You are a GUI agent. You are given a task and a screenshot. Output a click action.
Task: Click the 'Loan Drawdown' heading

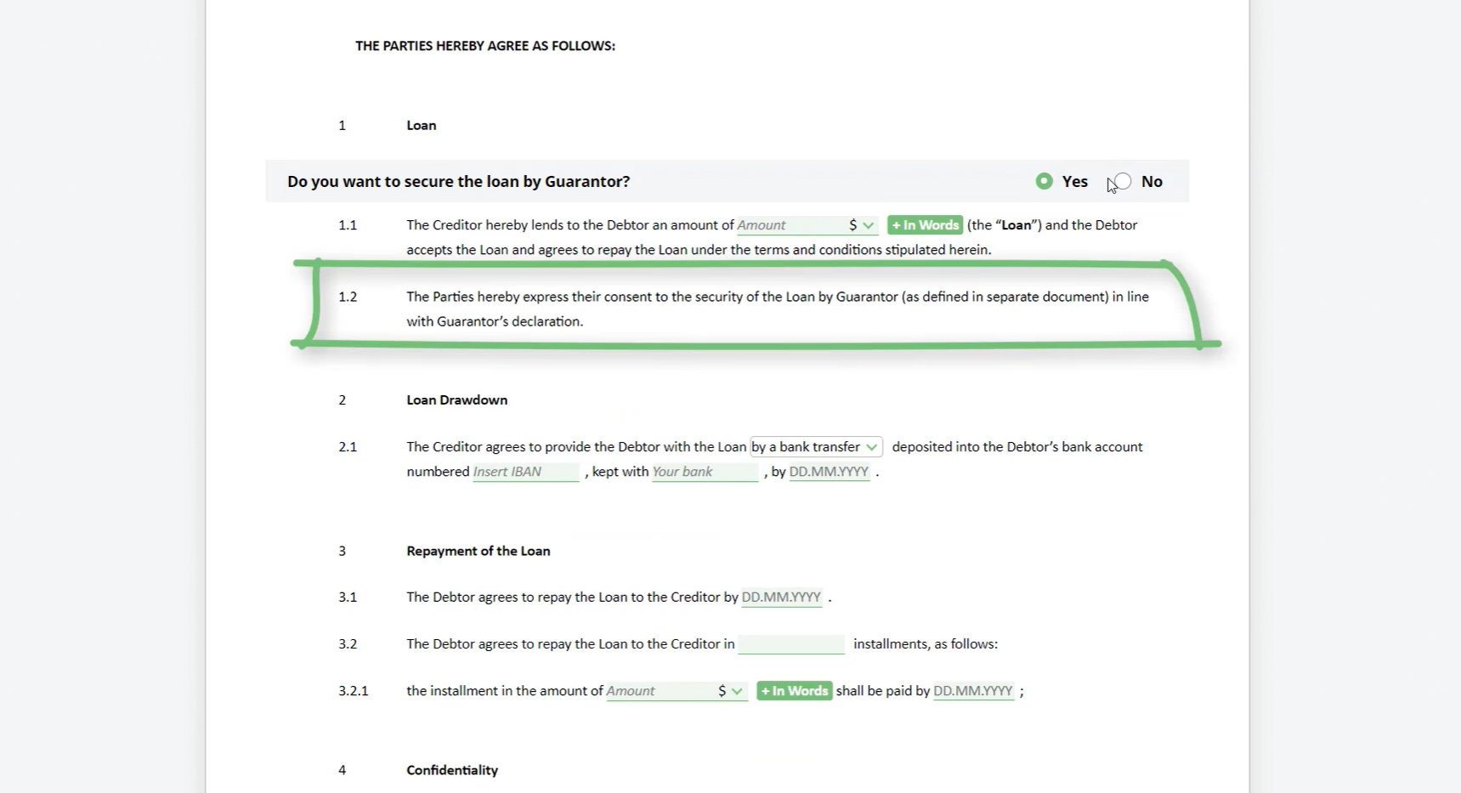point(457,400)
